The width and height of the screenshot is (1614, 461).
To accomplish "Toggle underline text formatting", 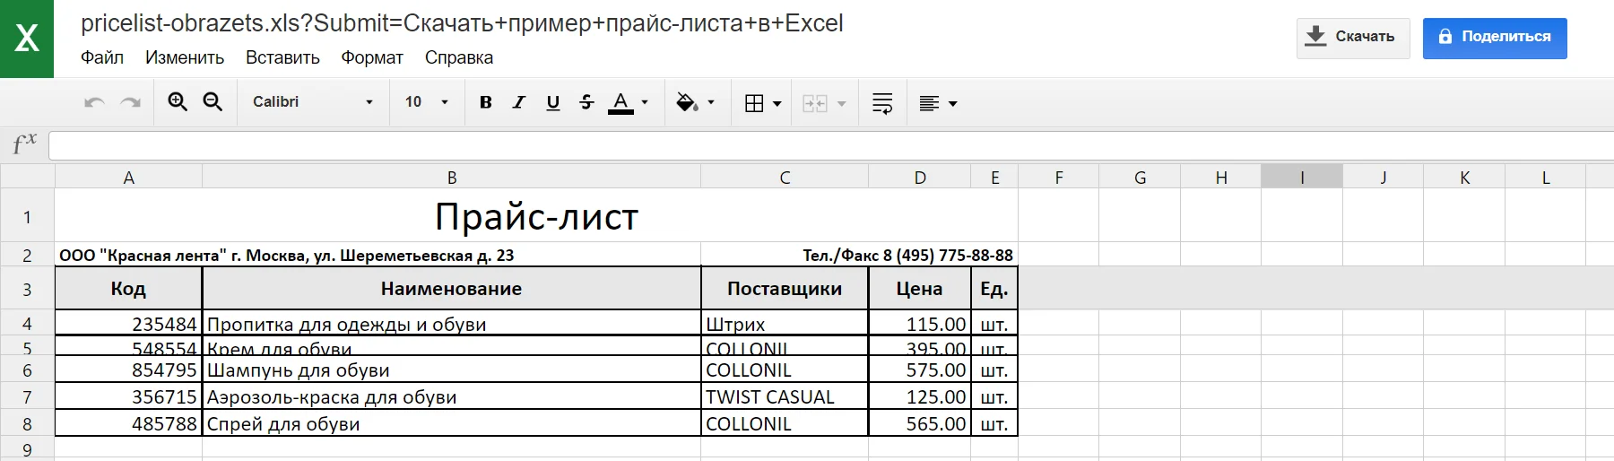I will coord(553,102).
